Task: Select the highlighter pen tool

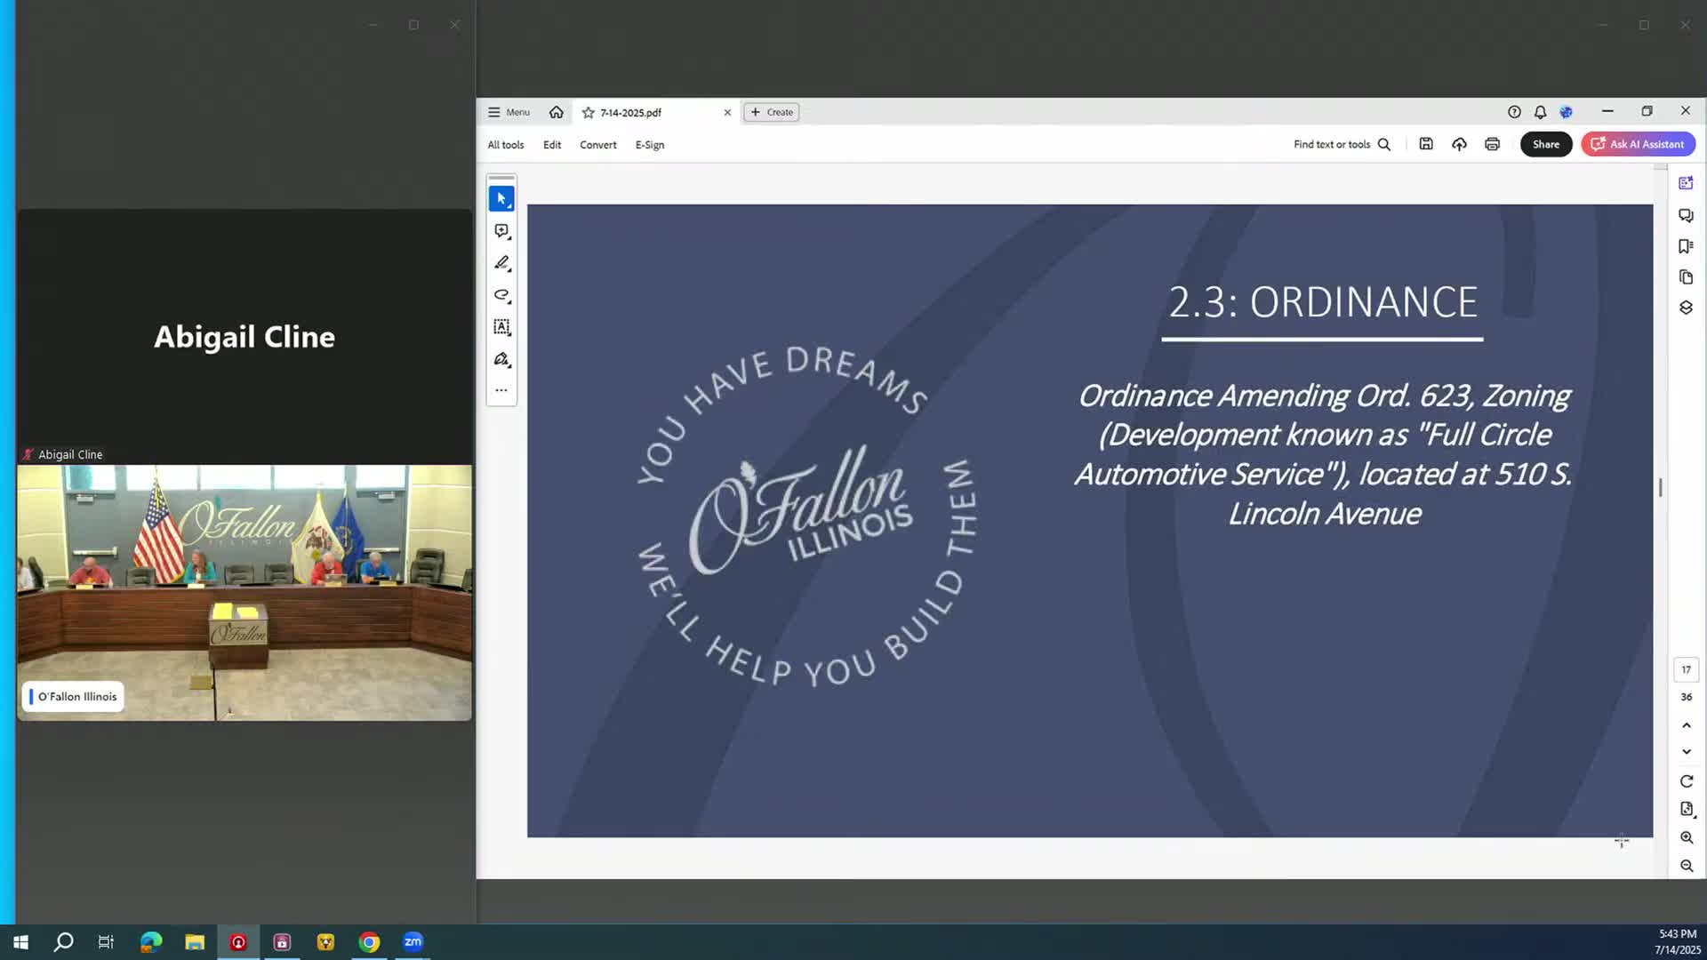Action: (501, 263)
